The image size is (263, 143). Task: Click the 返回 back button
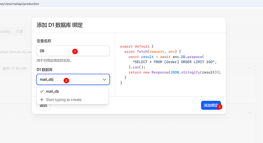click(x=43, y=105)
